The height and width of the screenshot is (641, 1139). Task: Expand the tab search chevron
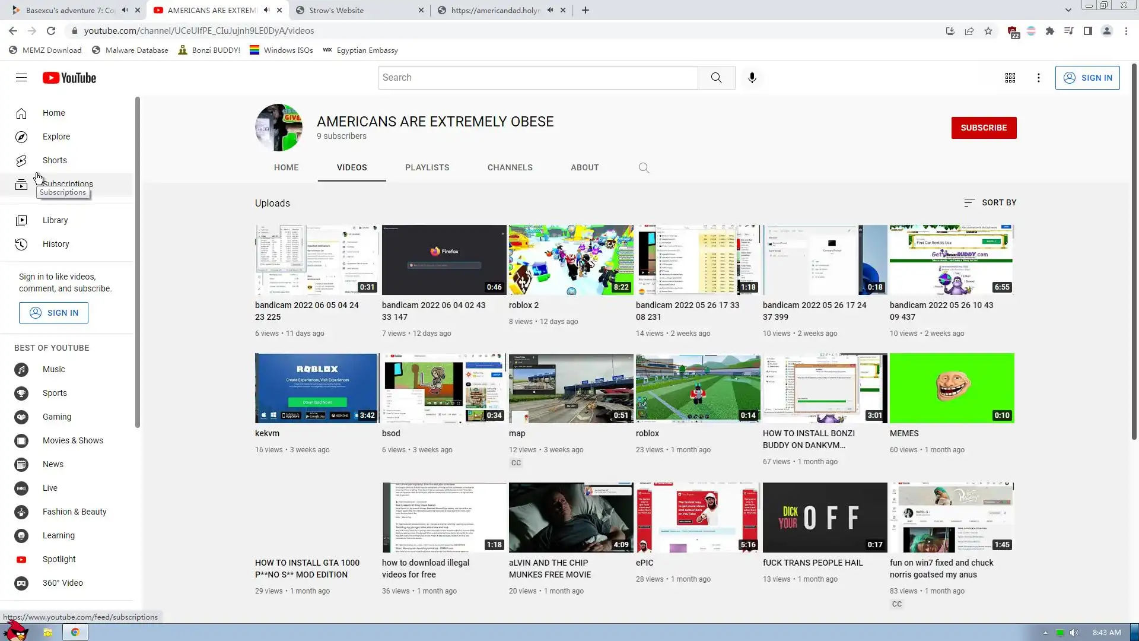(x=1068, y=10)
